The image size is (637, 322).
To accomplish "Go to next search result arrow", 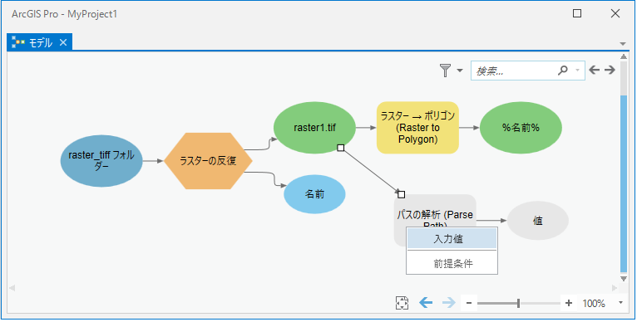I will tap(610, 71).
